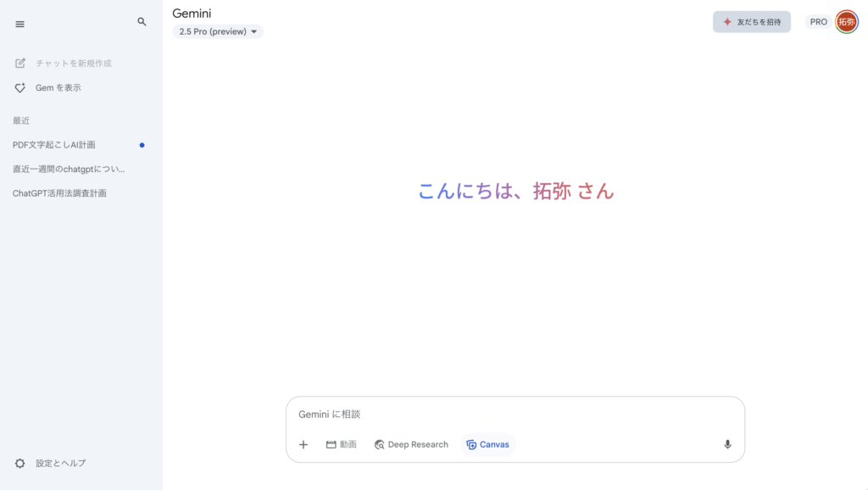
Task: Open the 拓弥 account avatar
Action: tap(847, 22)
